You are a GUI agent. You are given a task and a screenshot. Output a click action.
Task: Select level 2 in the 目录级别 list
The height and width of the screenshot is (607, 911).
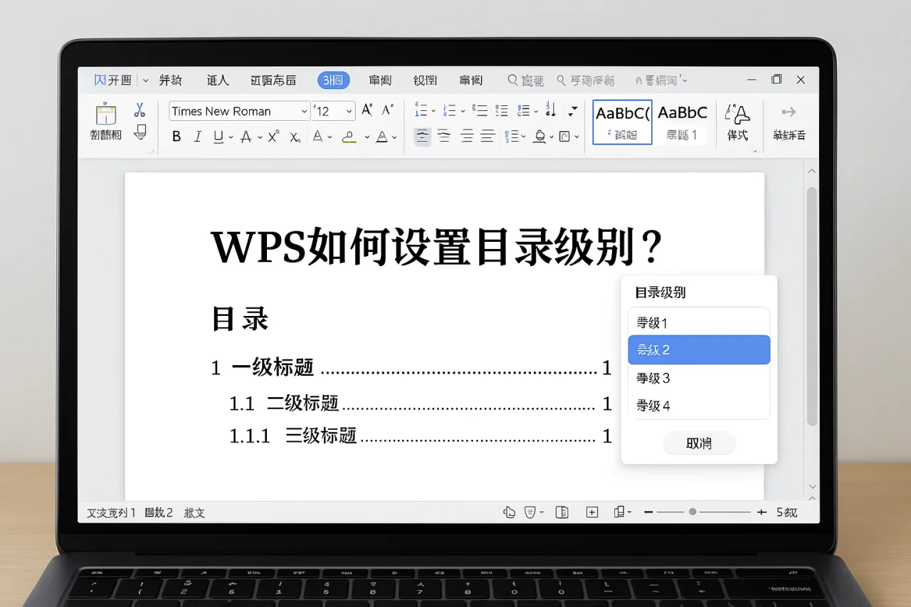tap(699, 349)
